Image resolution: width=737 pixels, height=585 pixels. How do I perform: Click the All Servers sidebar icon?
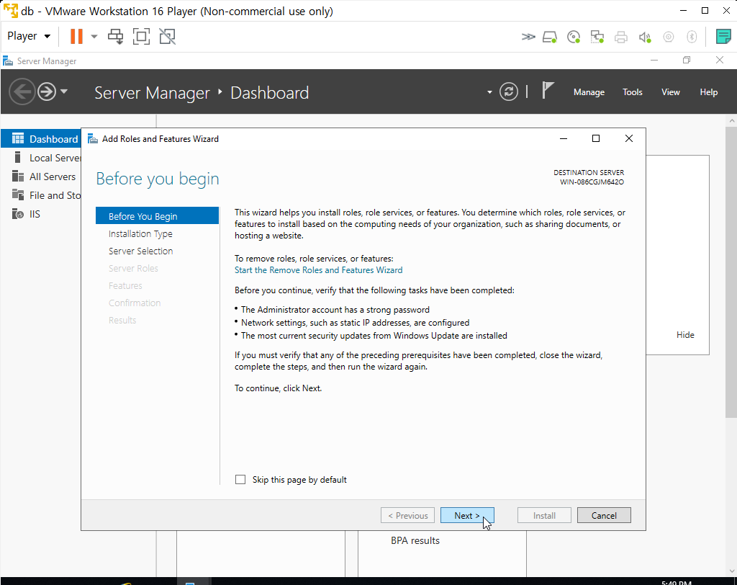[x=18, y=177]
